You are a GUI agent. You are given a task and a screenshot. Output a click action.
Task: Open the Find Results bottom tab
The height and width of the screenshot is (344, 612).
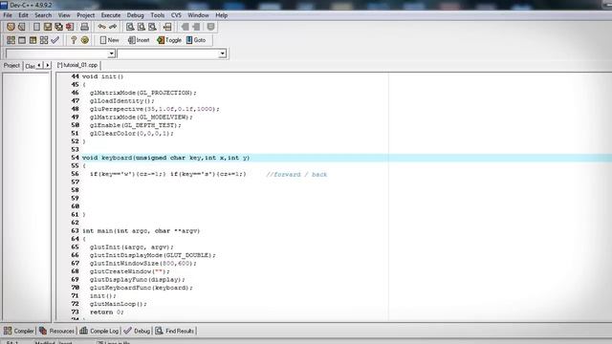174,331
